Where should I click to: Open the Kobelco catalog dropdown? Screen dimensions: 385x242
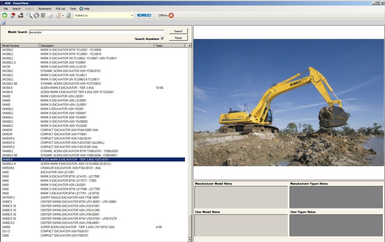(132, 15)
